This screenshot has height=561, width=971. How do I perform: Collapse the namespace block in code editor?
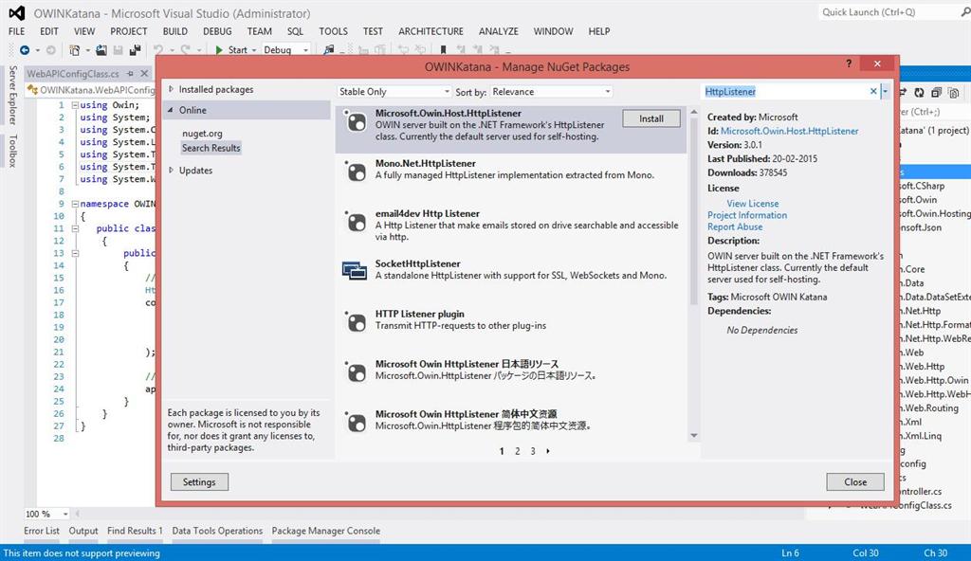point(75,204)
